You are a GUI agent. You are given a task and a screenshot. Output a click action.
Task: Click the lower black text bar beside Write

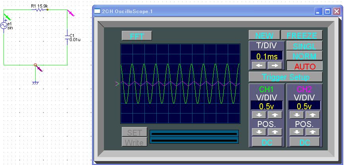[194, 140]
